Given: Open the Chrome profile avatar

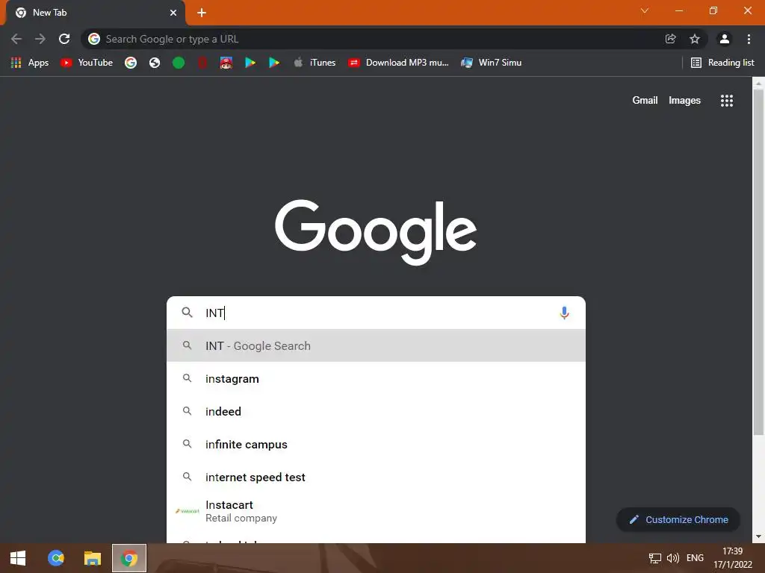Looking at the screenshot, I should tap(725, 39).
